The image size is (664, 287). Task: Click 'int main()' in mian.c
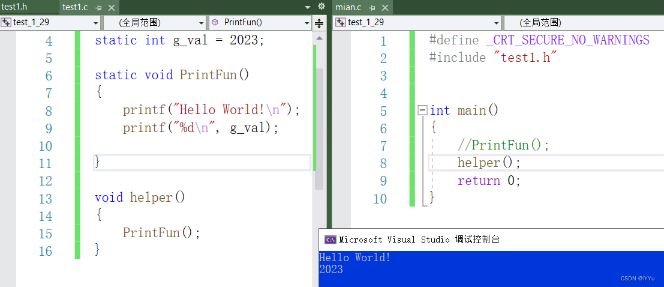[464, 110]
